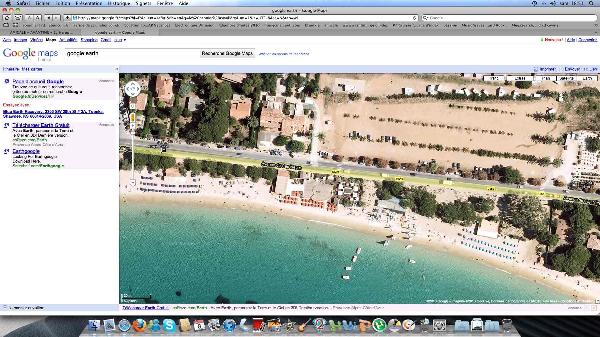Click the zoom level slider track
This screenshot has width=600, height=337.
[x=133, y=156]
